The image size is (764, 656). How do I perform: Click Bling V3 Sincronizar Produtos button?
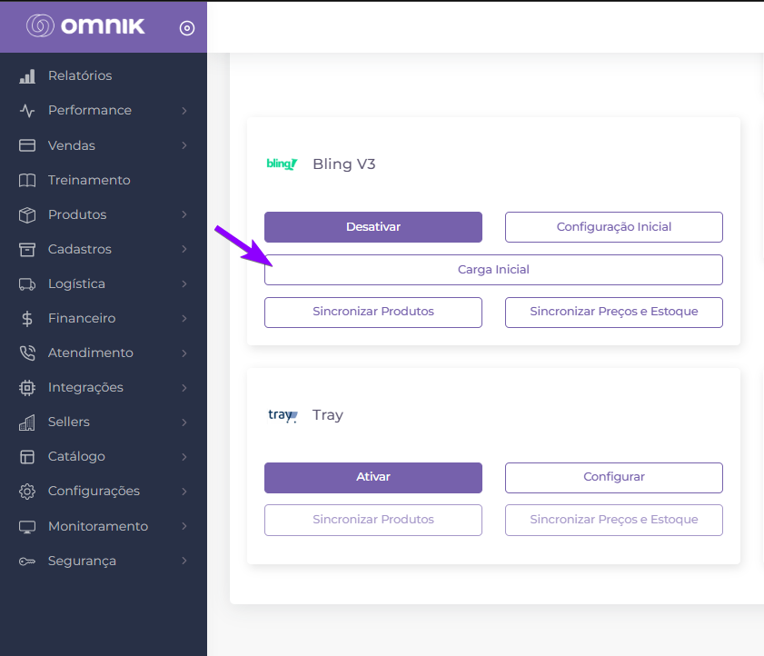point(373,313)
